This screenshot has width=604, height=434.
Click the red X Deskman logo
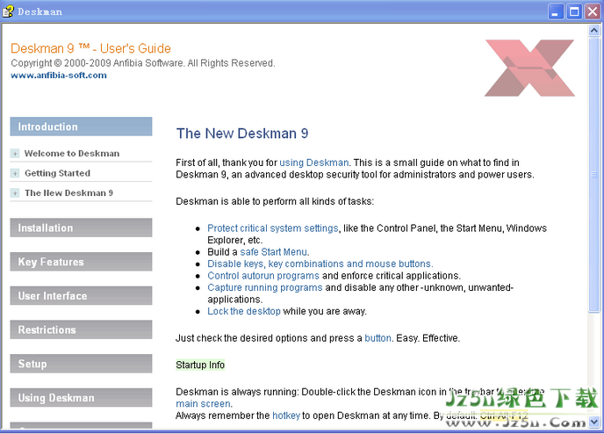point(529,68)
